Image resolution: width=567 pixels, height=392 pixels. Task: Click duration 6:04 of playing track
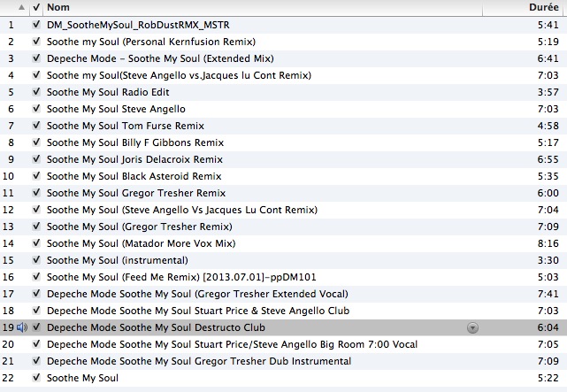point(548,327)
